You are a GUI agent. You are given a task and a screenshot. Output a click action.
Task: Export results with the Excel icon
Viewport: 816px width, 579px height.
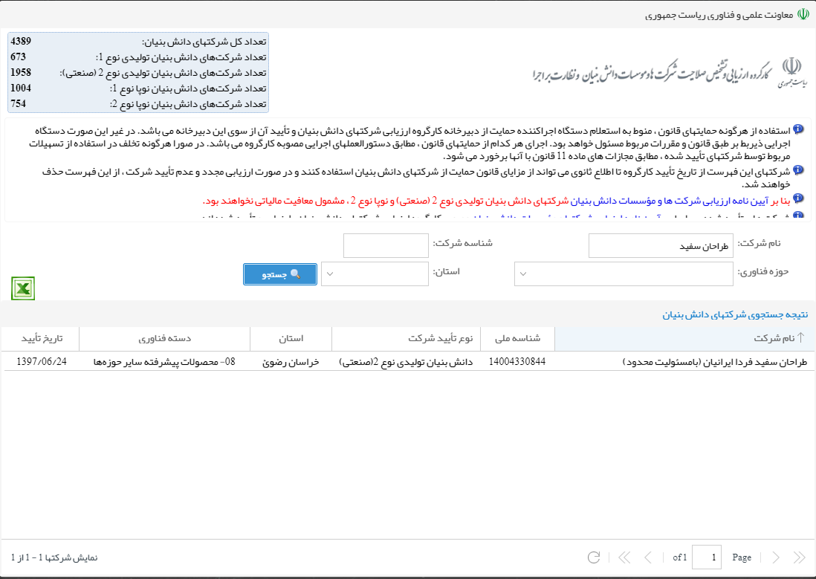[23, 288]
